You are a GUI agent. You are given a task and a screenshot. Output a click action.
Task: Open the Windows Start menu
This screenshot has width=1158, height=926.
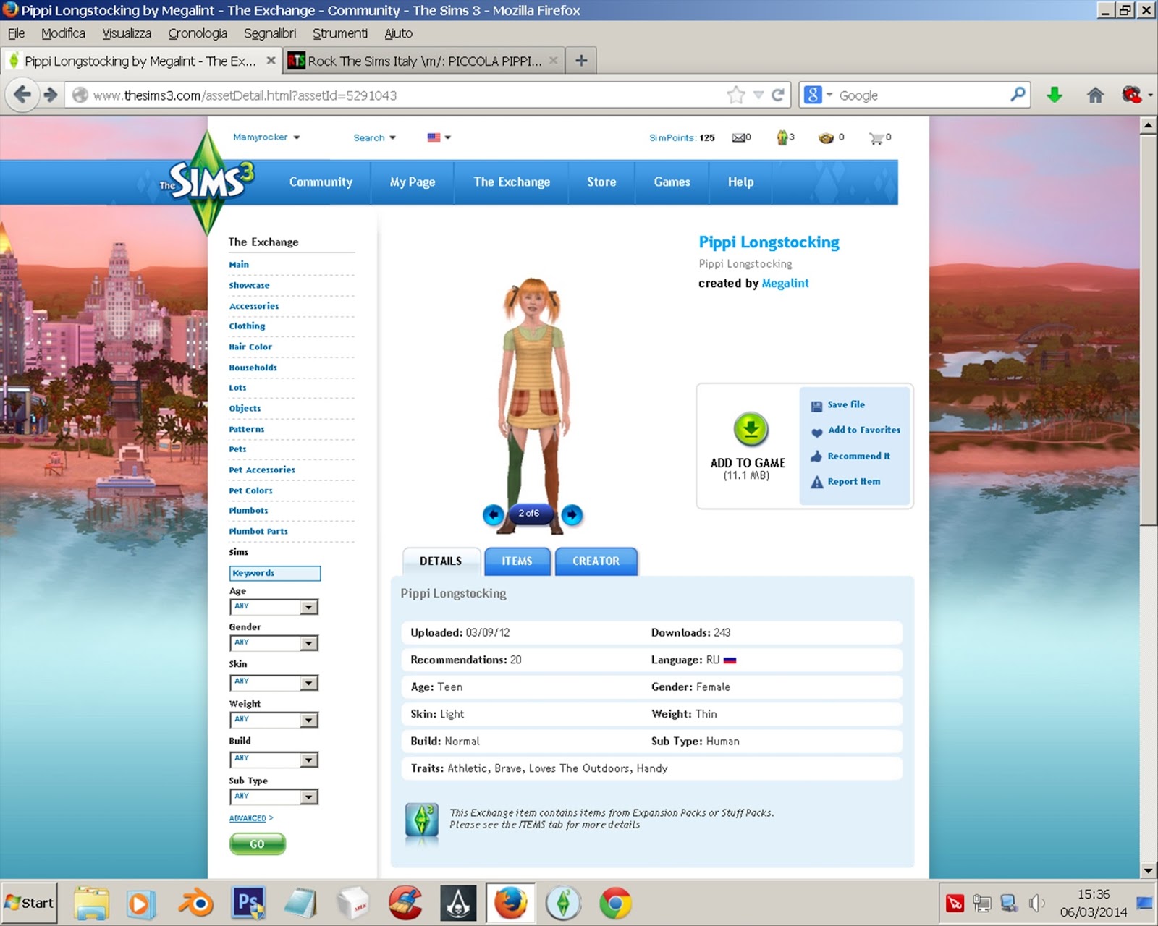(x=29, y=903)
